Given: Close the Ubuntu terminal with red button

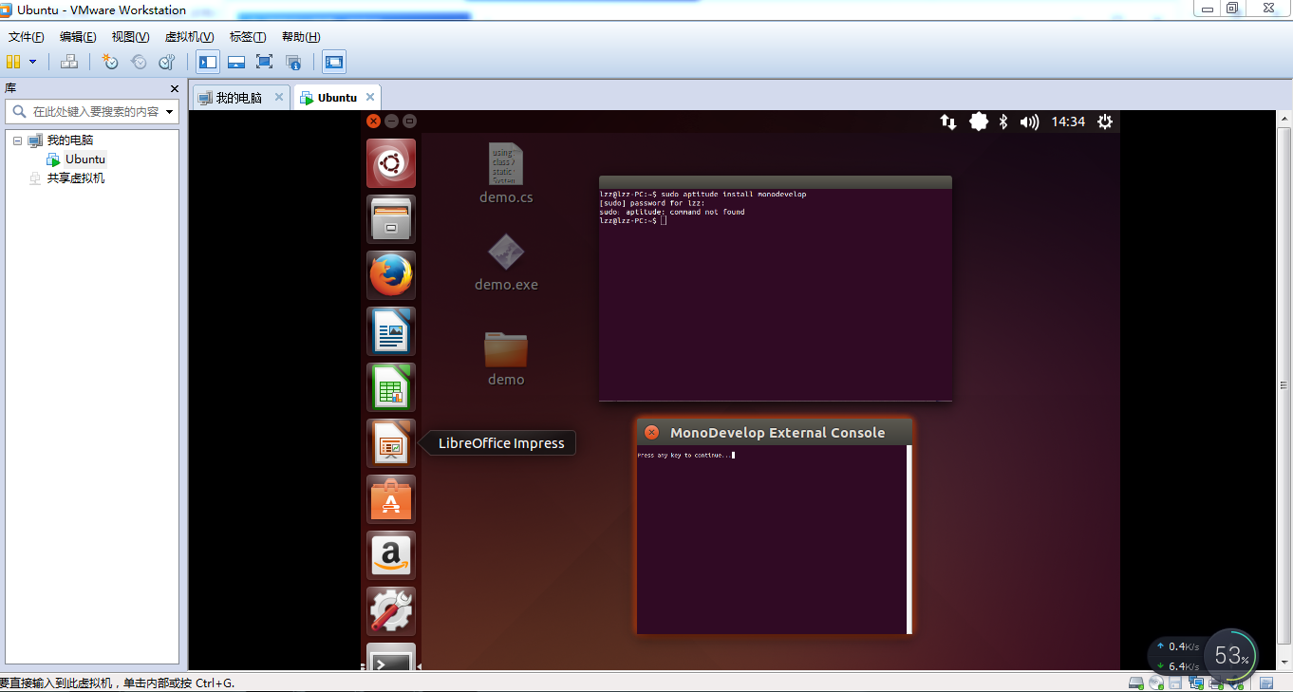Looking at the screenshot, I should click(374, 121).
